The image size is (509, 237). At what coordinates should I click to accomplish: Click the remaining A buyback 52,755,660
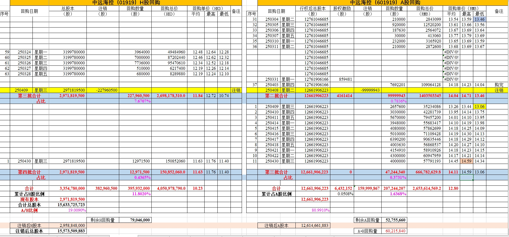[394, 220]
